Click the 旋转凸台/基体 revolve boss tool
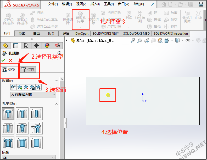This screenshot has width=207, height=160. click(23, 19)
